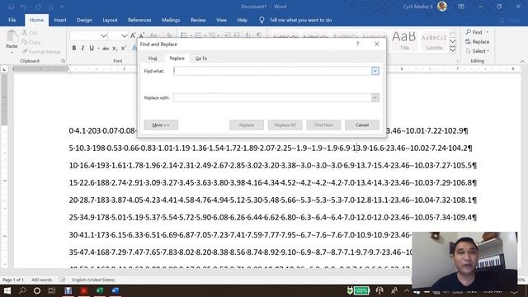The height and width of the screenshot is (297, 528).
Task: Close the Find and Replace dialog
Action: tap(377, 44)
